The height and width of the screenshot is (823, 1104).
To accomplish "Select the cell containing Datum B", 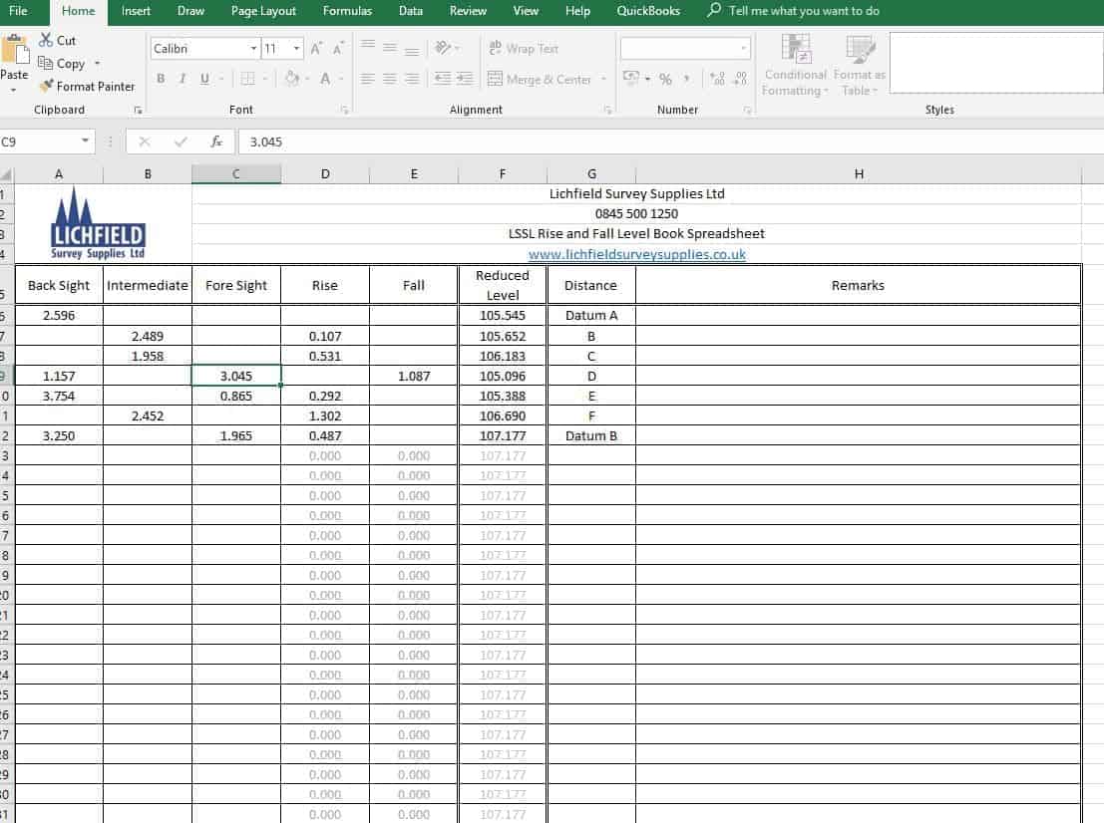I will tap(591, 435).
